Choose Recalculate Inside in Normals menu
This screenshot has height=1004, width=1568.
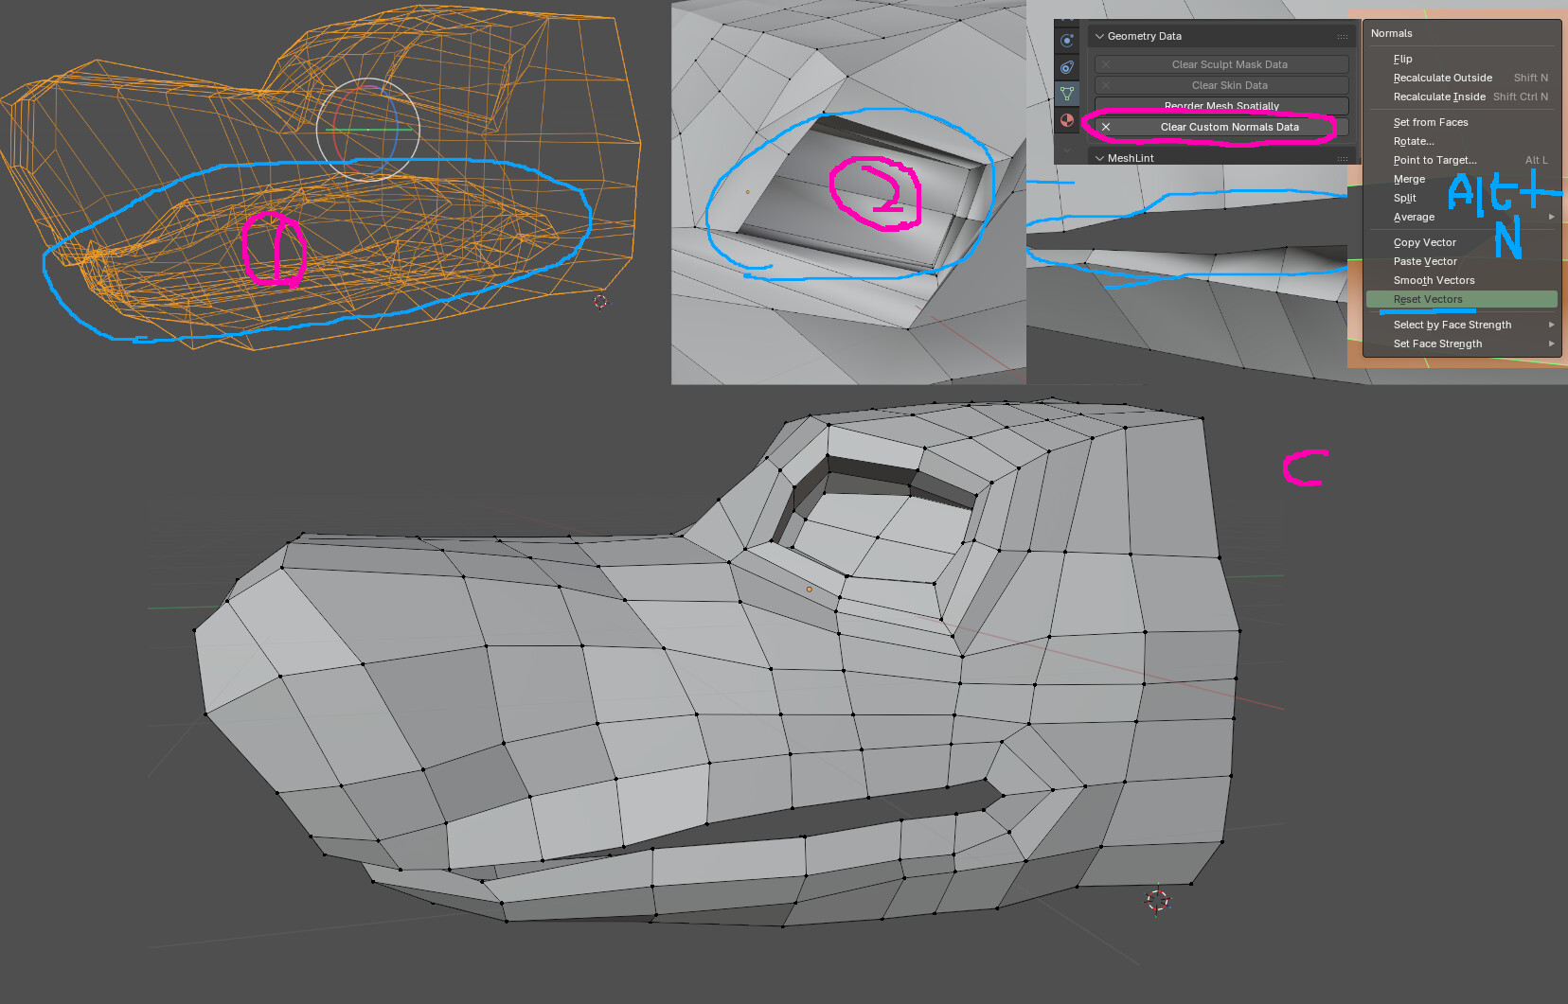1462,97
